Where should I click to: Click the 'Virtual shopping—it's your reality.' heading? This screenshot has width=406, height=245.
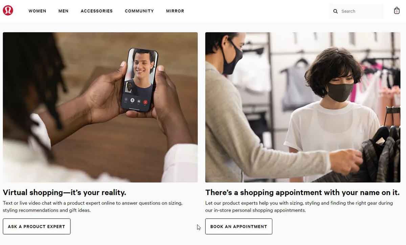pyautogui.click(x=64, y=192)
